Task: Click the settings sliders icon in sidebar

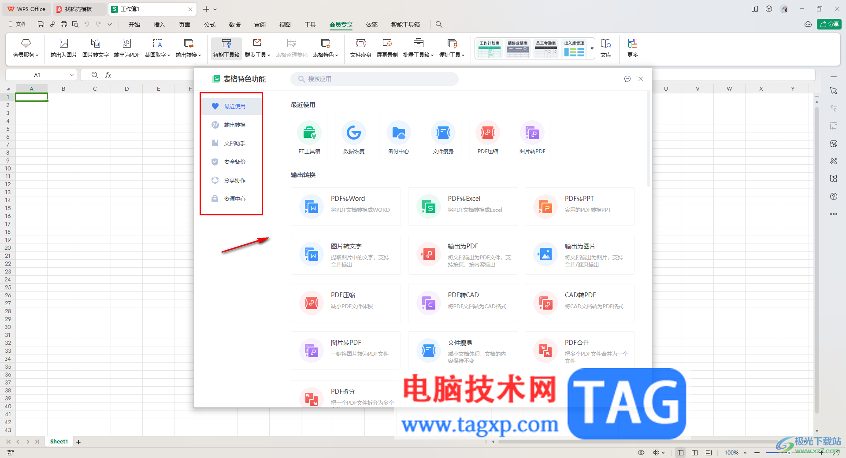Action: tap(834, 108)
